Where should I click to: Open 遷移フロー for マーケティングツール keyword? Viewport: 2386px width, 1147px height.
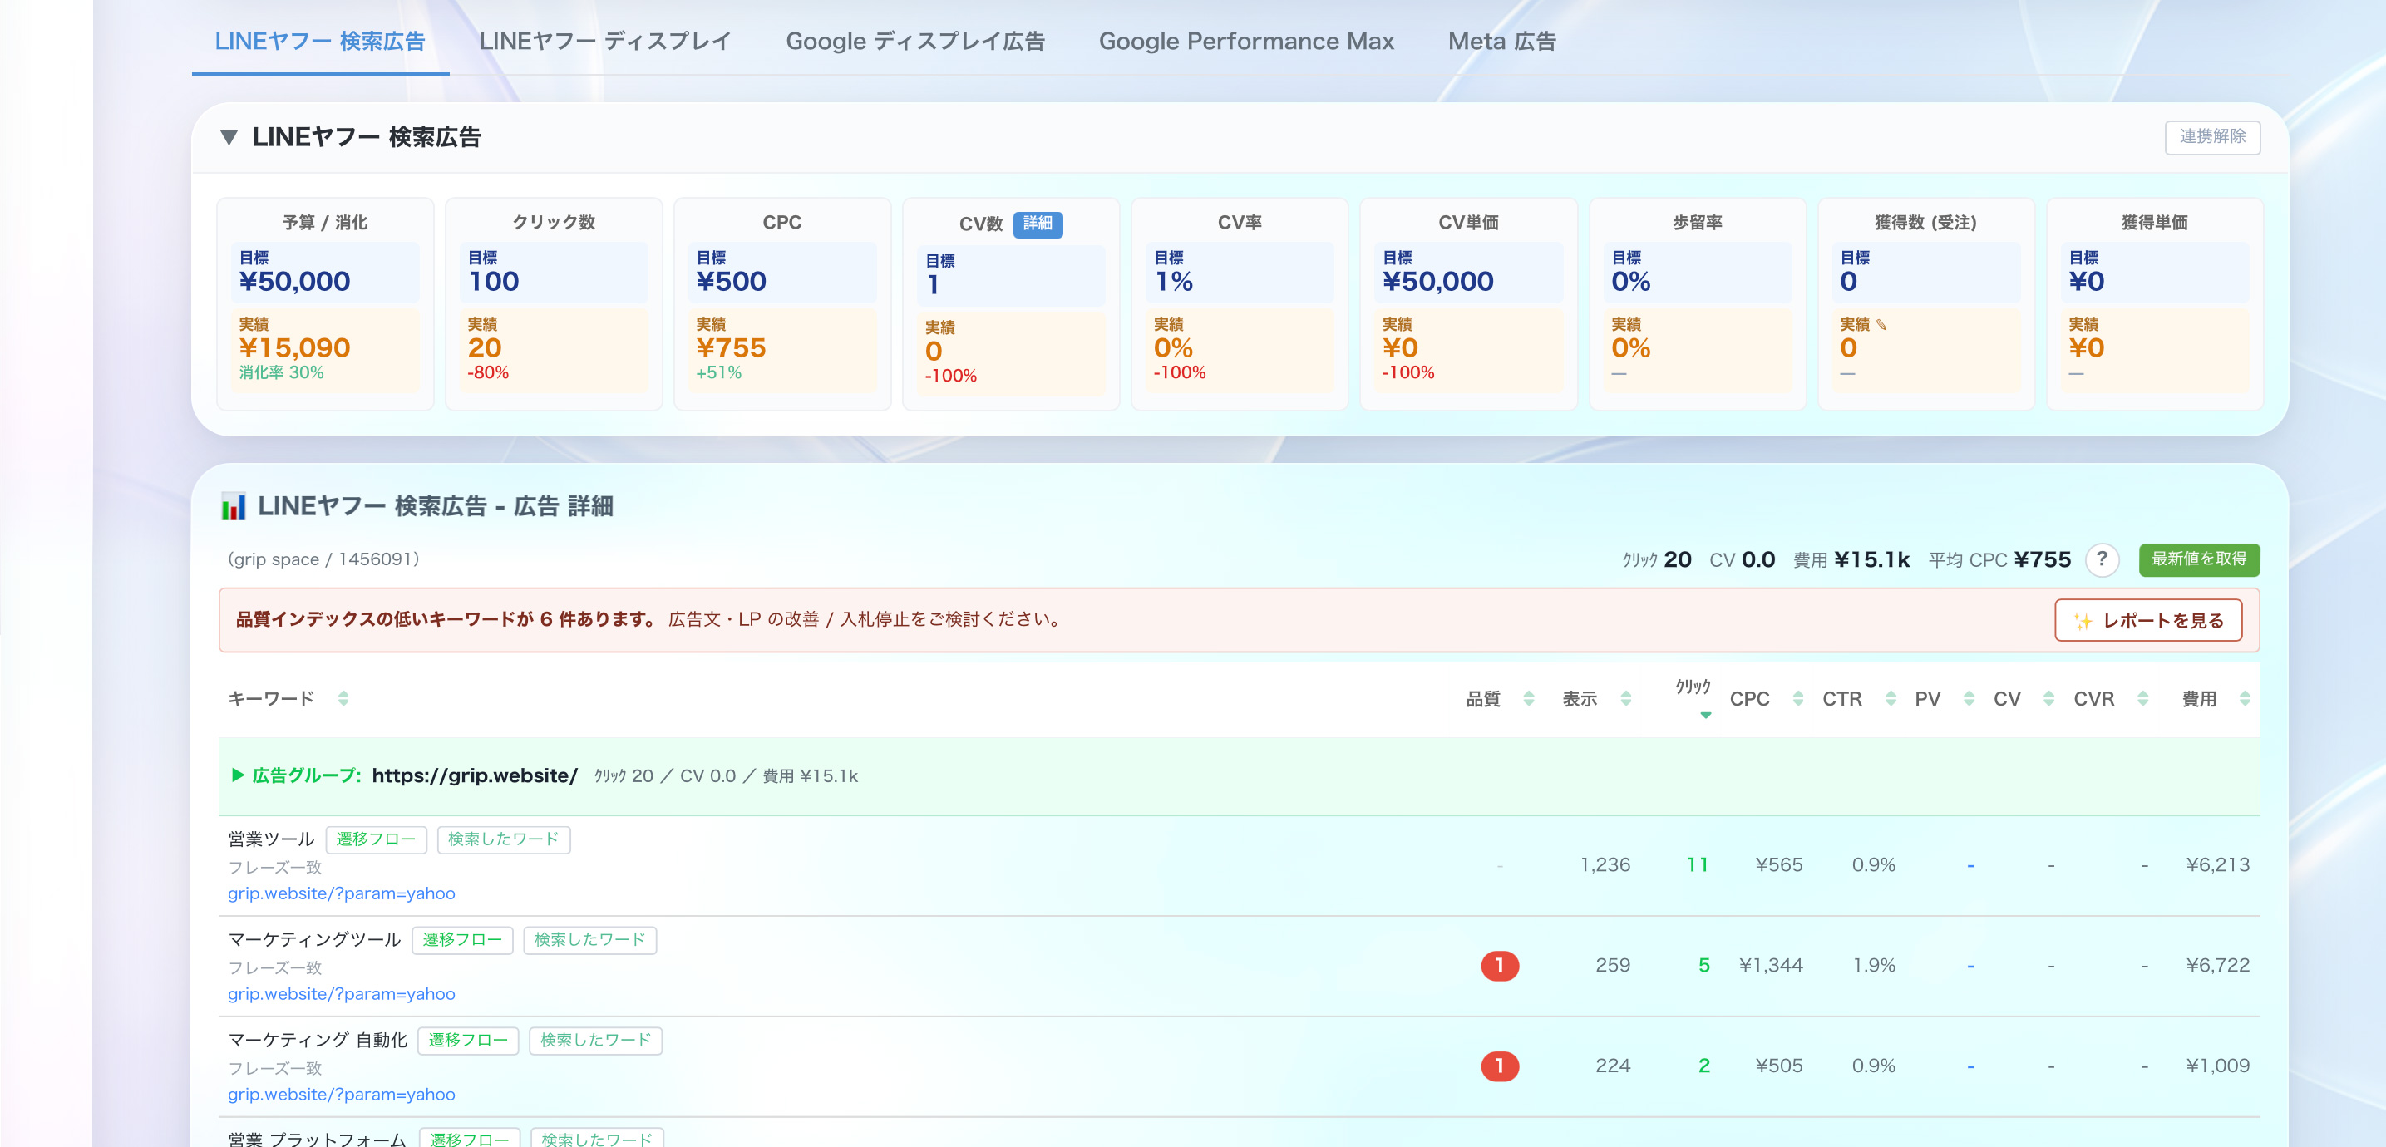point(462,941)
